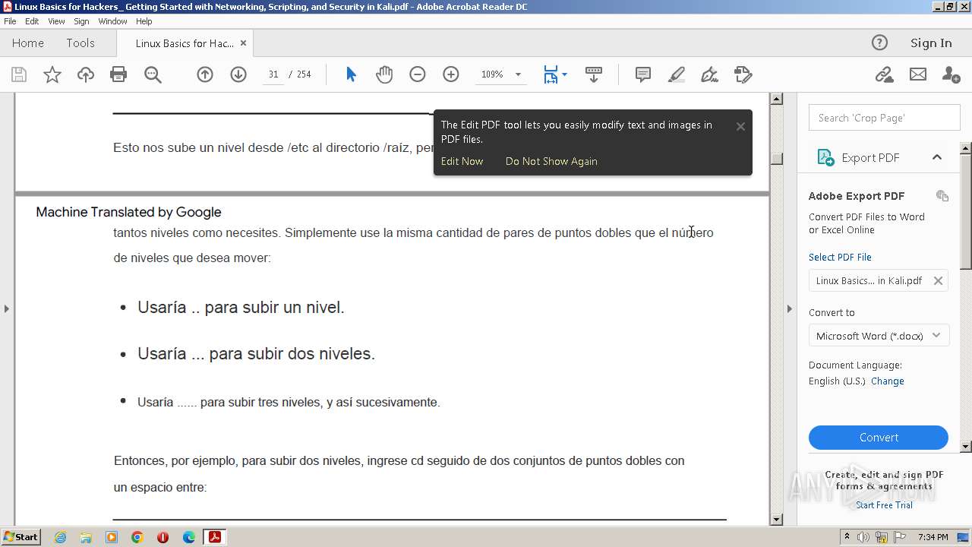The width and height of the screenshot is (972, 547).
Task: Open the Fill & Sign pen tool
Action: point(709,74)
